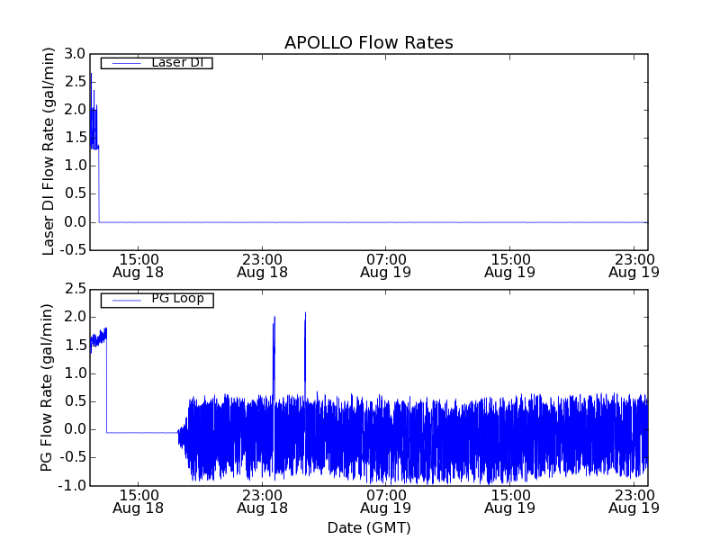
Task: Click the flat PG Loop segment near zero
Action: point(142,433)
